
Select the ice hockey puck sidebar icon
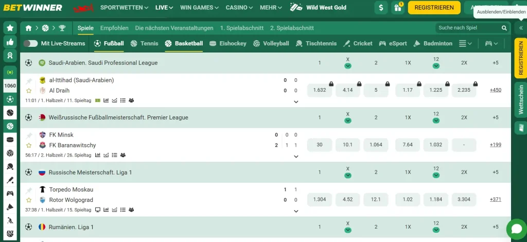coord(10,140)
